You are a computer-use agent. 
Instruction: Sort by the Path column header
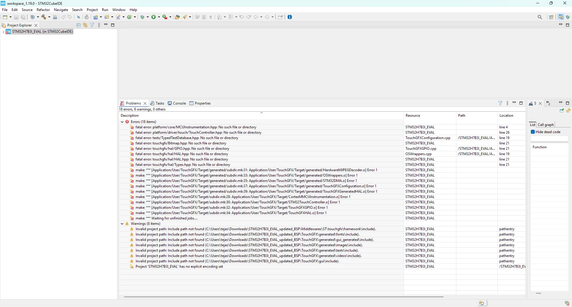[477, 116]
